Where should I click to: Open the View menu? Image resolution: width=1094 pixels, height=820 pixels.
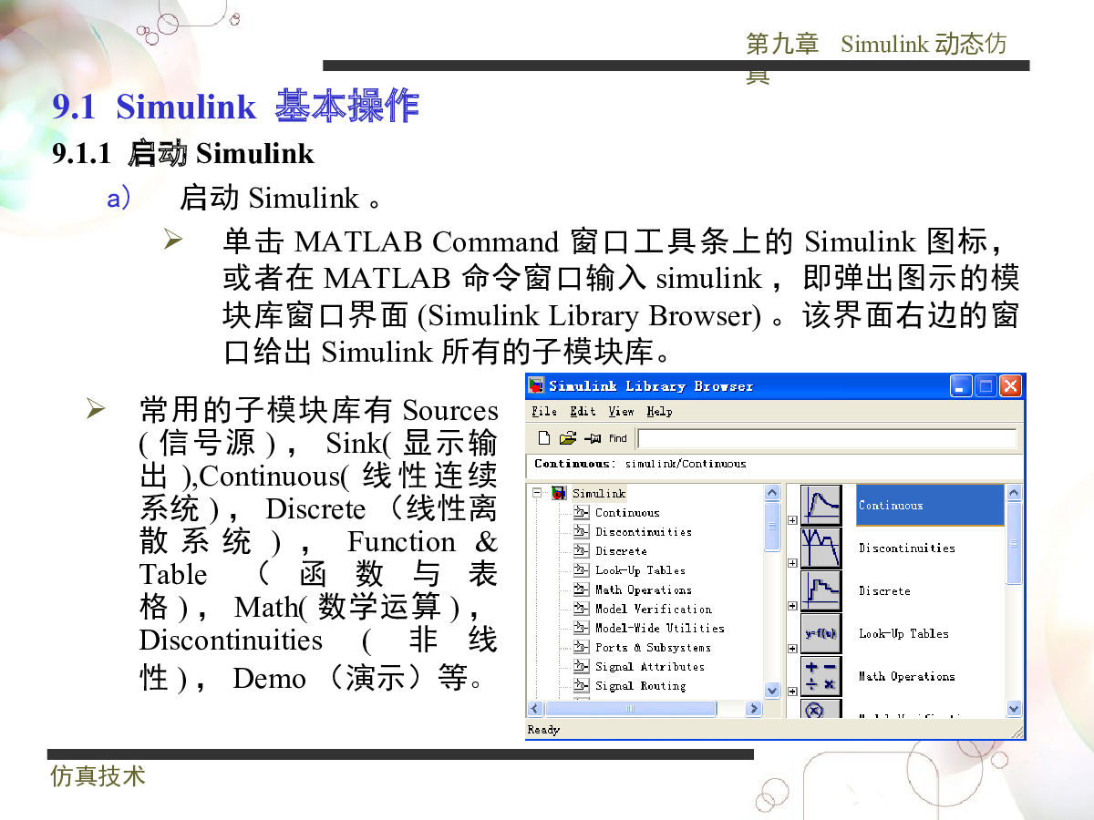pos(622,412)
